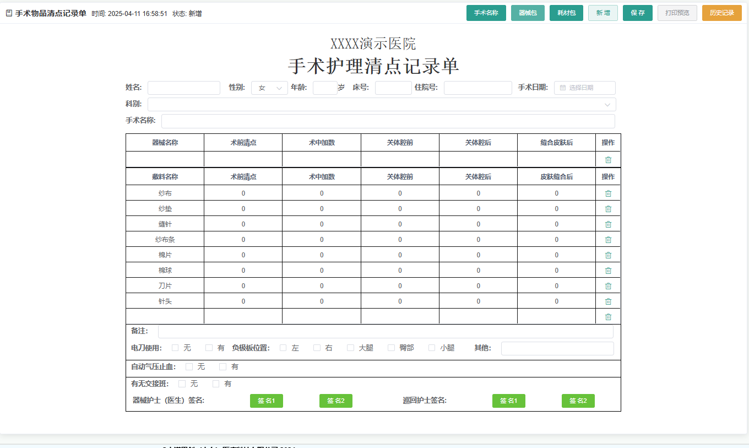Remove the 缝针 row via trash icon

click(608, 224)
